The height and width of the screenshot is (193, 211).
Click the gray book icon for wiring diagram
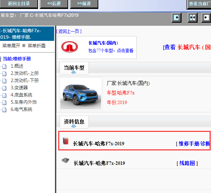65,160
